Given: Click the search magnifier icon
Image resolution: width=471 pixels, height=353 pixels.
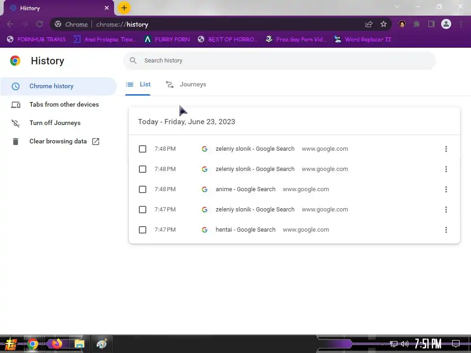Looking at the screenshot, I should [x=133, y=61].
